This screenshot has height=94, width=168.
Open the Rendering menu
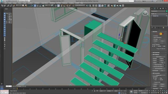pos(52,3)
